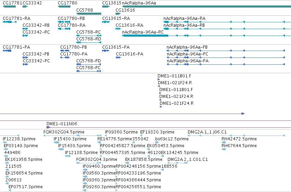Click protein CG17780-PB
The width and height of the screenshot is (291, 192).
coord(74,47)
